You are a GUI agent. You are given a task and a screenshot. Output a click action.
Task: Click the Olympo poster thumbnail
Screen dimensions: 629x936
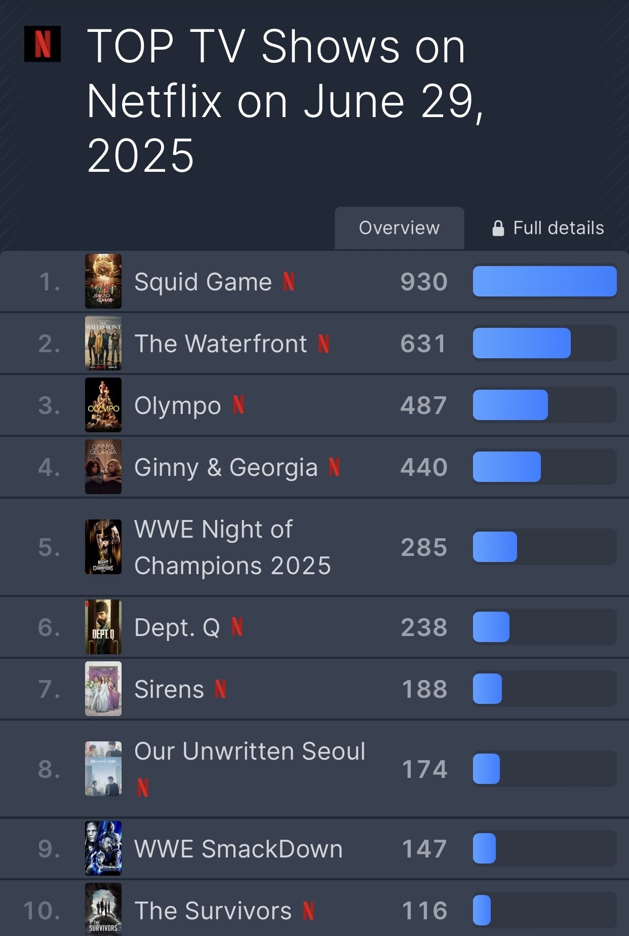click(x=103, y=405)
